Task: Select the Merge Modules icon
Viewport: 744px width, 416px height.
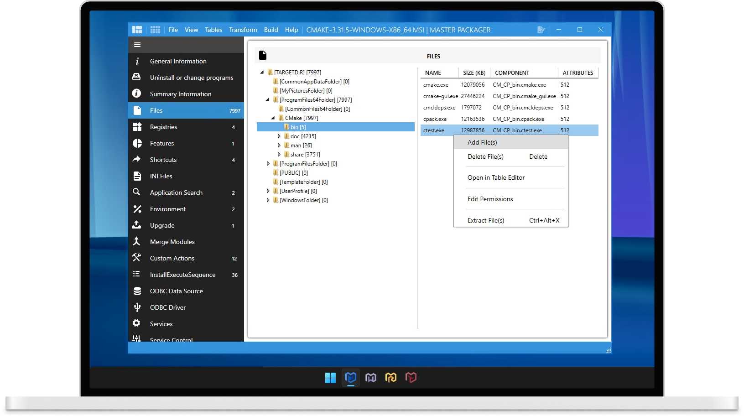Action: (x=137, y=242)
